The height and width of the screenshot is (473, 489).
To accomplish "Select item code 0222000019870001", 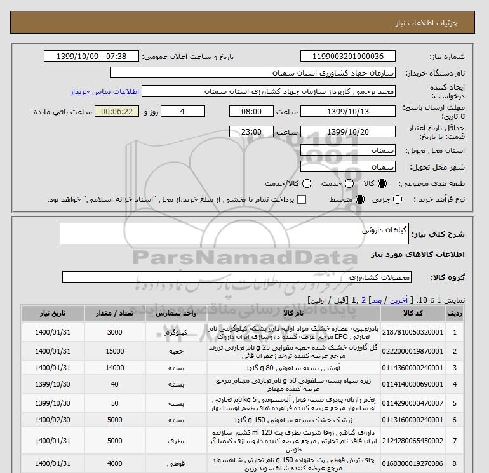I will pyautogui.click(x=413, y=351).
